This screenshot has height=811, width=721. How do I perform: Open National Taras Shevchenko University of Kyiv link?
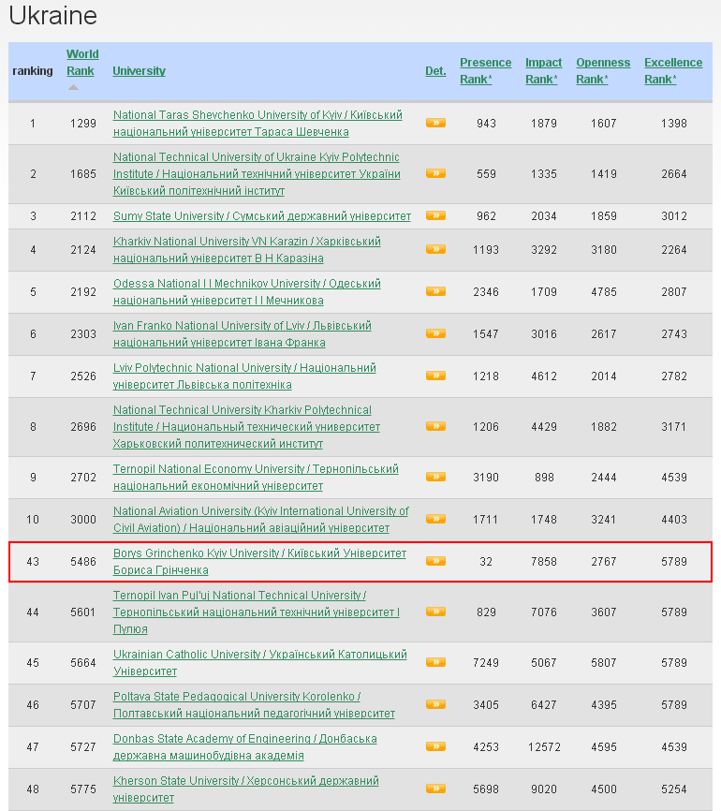(x=257, y=123)
